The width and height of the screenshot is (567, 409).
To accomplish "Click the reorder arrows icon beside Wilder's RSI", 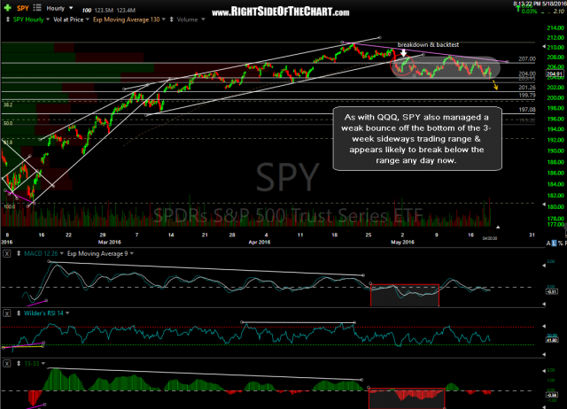I will pos(19,313).
